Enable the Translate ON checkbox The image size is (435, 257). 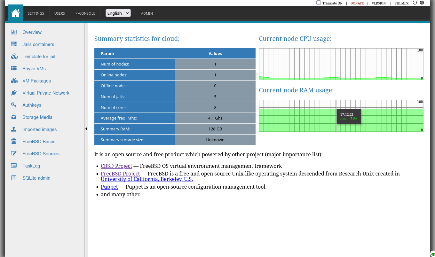(x=319, y=3)
